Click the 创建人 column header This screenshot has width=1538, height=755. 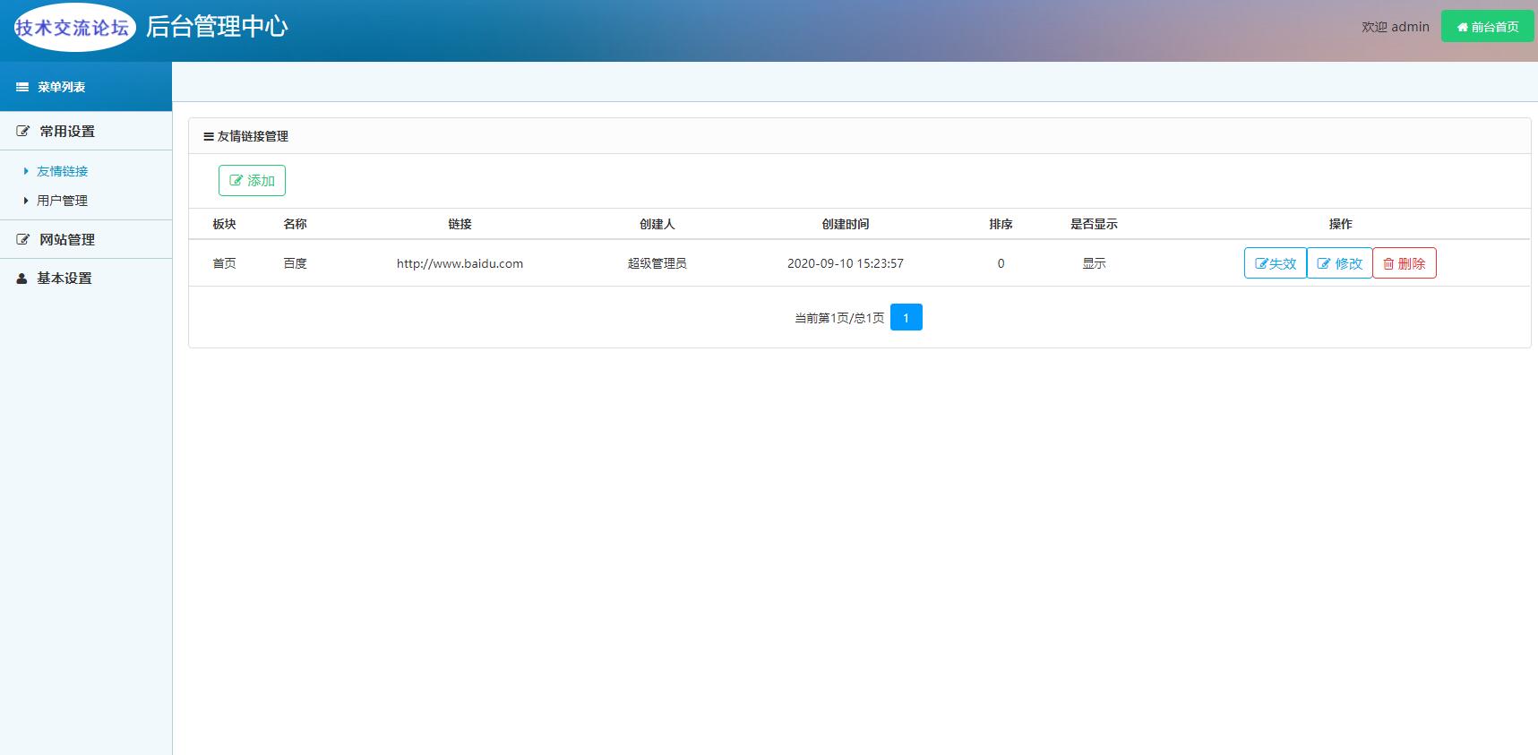(x=657, y=224)
